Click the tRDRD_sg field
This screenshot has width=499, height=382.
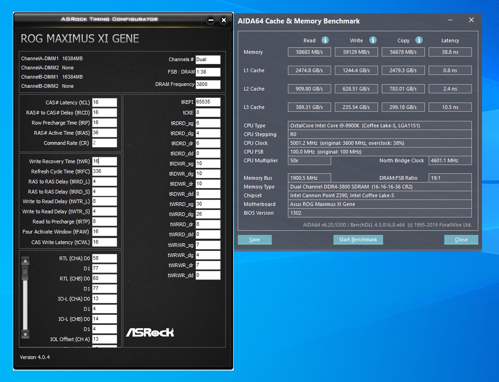pos(208,123)
